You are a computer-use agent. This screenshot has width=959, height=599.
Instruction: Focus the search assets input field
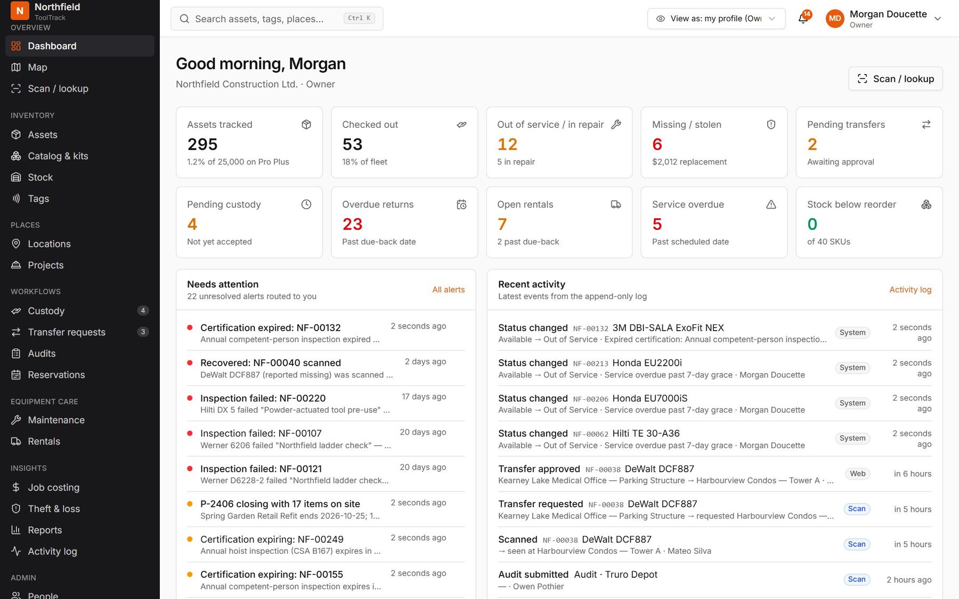277,19
